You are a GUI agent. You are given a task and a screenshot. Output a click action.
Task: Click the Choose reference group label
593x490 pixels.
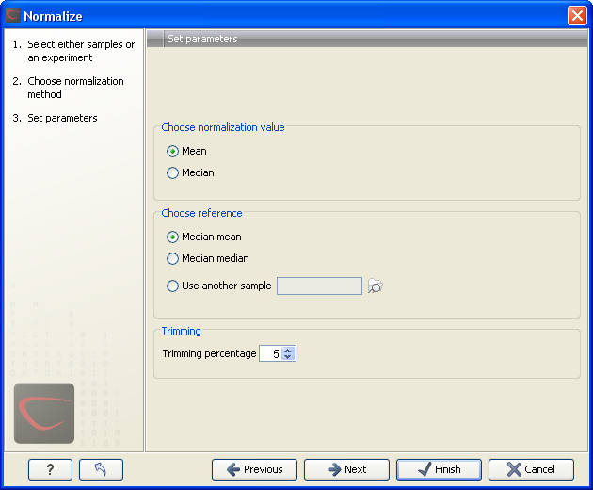(201, 213)
